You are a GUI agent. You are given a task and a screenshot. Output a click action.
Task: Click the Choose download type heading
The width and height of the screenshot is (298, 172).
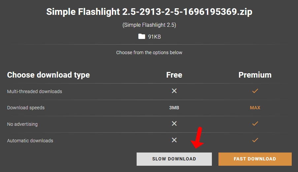click(48, 75)
